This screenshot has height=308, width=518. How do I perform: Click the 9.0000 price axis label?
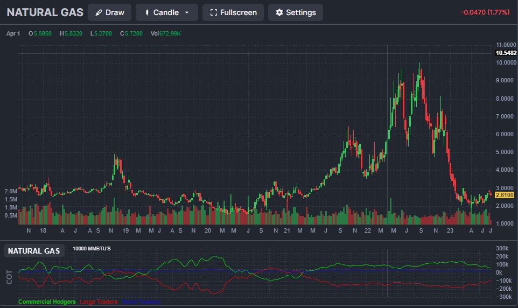[505, 80]
